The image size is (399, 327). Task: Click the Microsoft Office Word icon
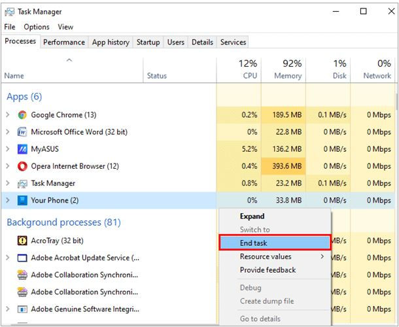pos(22,132)
